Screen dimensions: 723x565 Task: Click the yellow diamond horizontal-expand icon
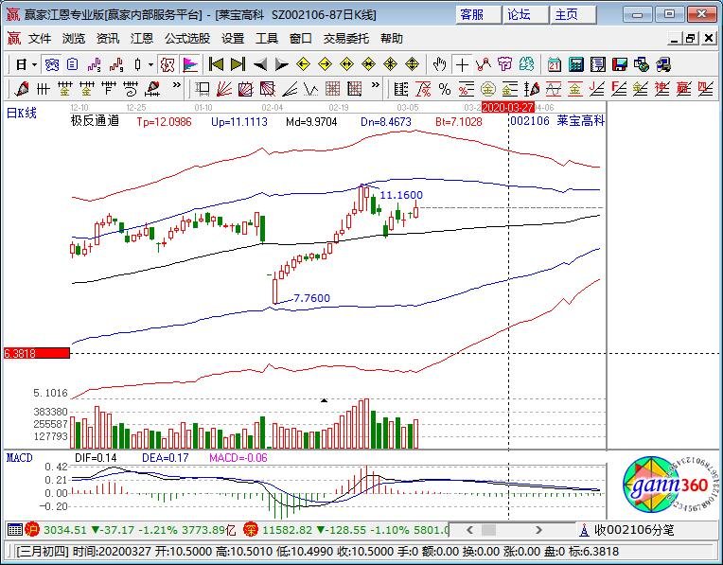[346, 64]
